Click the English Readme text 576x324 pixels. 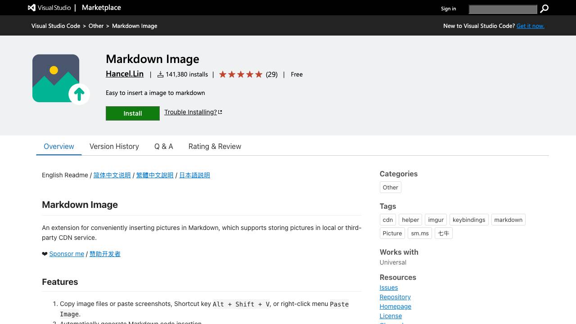65,175
